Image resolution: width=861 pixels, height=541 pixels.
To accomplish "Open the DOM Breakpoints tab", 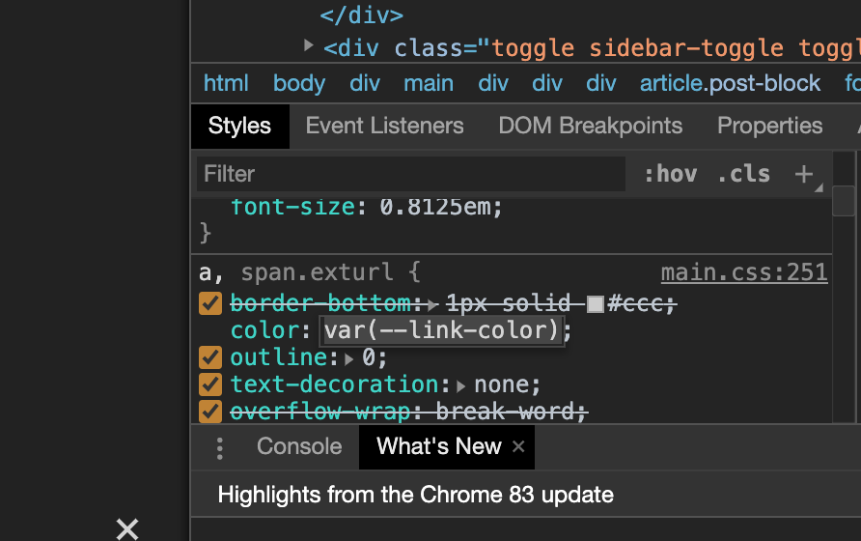I will 590,127.
